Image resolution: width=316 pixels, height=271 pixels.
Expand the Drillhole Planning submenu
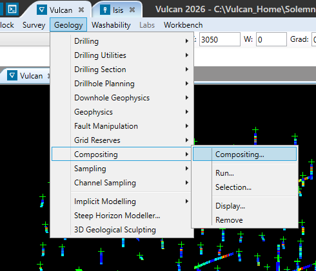pos(122,84)
